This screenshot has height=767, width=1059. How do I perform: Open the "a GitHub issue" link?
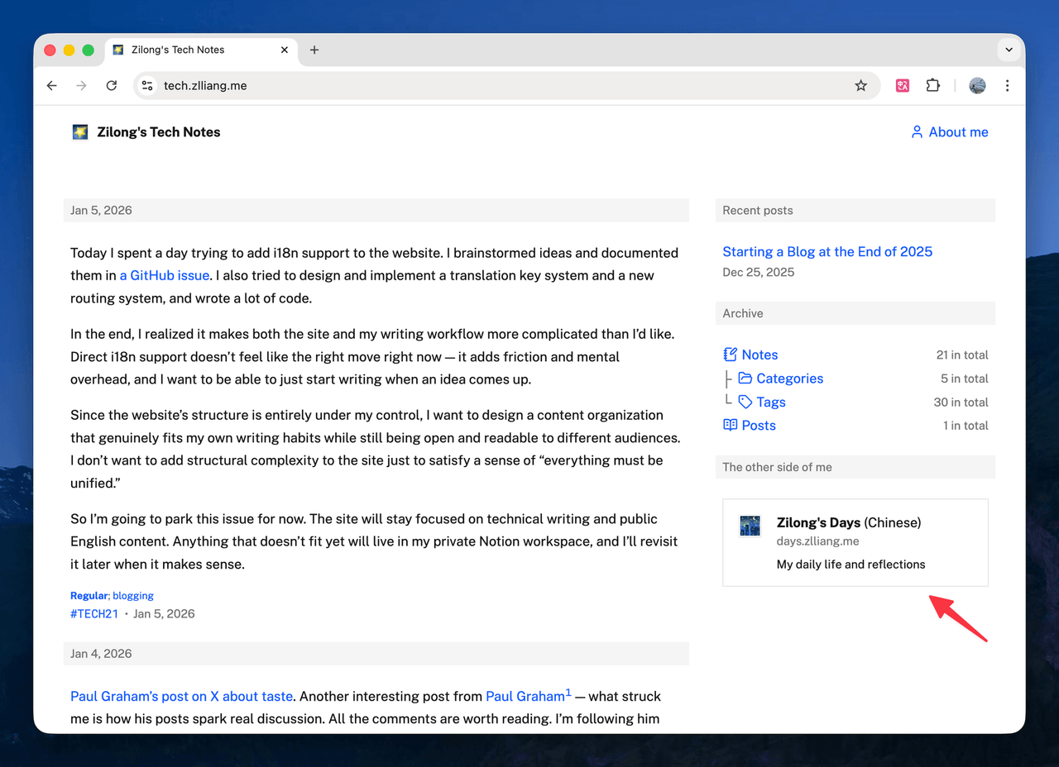[x=165, y=275]
